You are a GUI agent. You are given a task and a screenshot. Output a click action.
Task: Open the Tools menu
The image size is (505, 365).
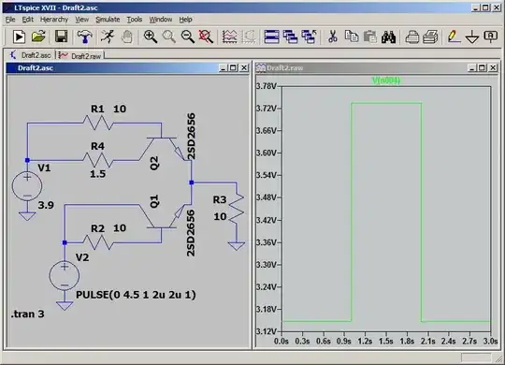tap(135, 20)
